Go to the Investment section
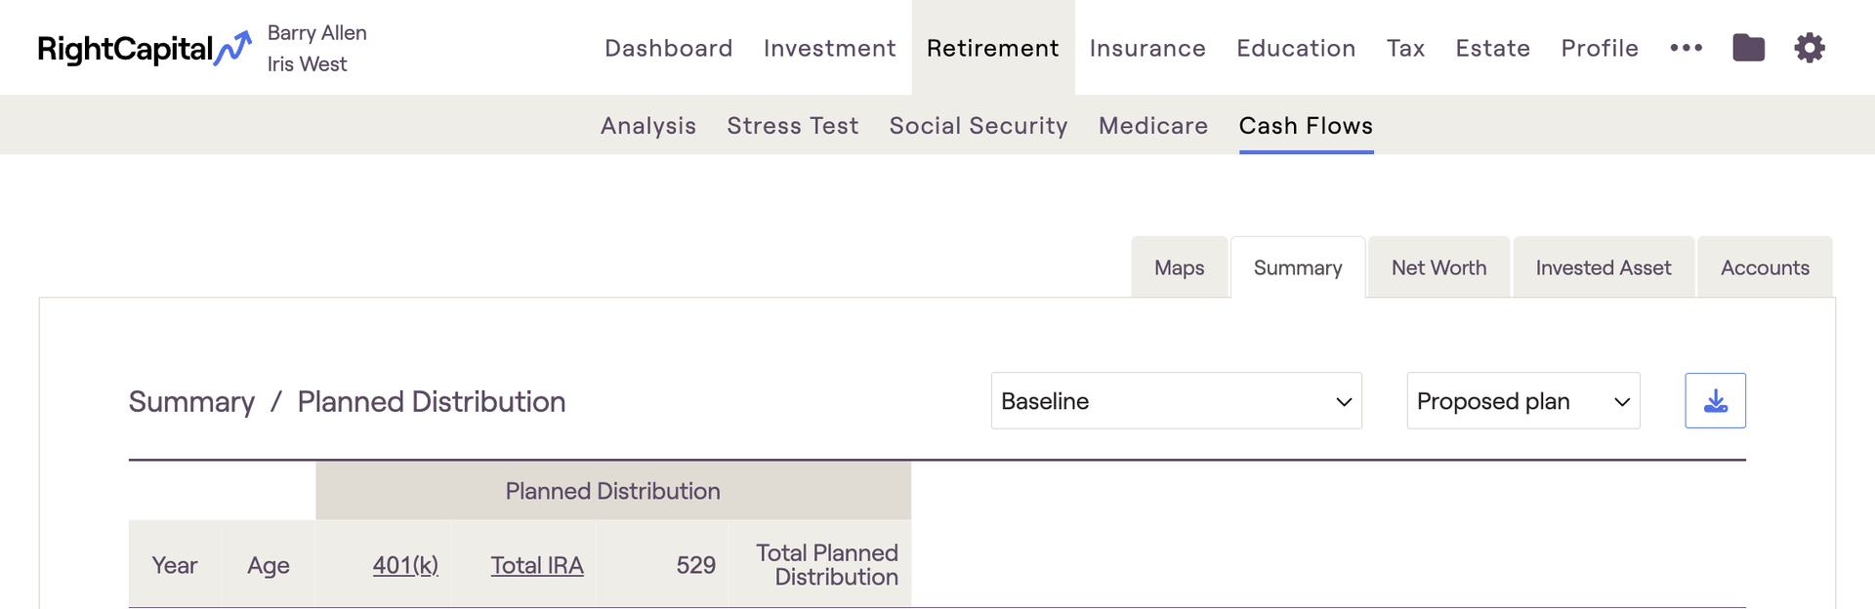This screenshot has width=1875, height=609. pyautogui.click(x=830, y=48)
